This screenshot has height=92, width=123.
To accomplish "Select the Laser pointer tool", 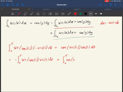I will pyautogui.click(x=69, y=14).
